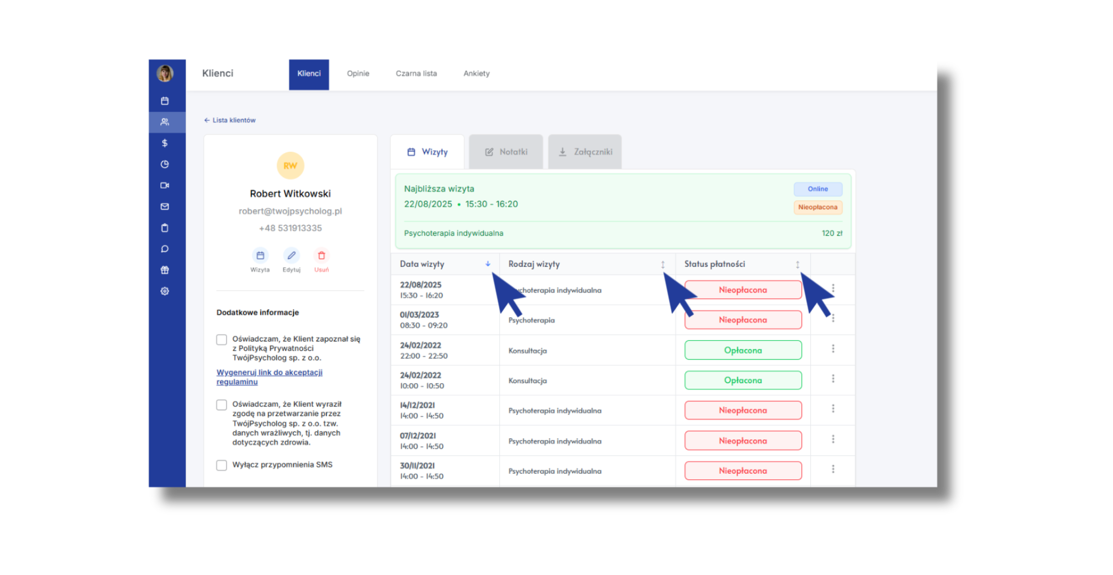
Task: Sort by Status płatności arrows
Action: coord(797,264)
